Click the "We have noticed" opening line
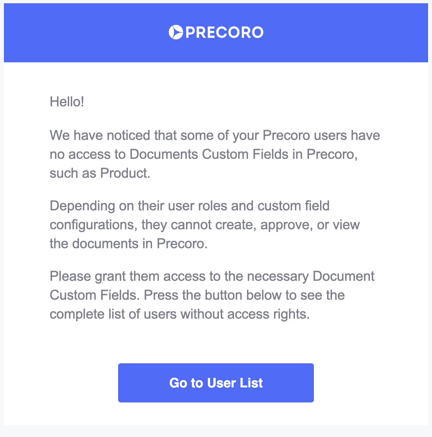This screenshot has width=432, height=437. pyautogui.click(x=215, y=135)
